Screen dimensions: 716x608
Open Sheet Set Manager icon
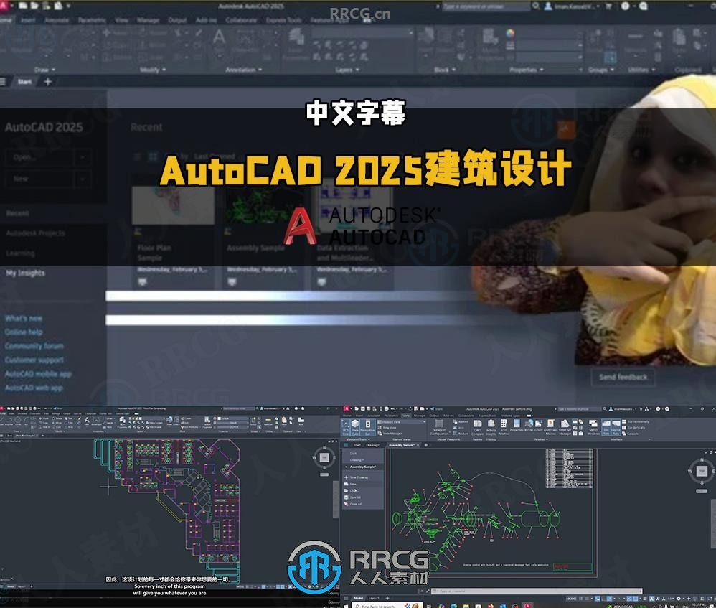click(565, 427)
